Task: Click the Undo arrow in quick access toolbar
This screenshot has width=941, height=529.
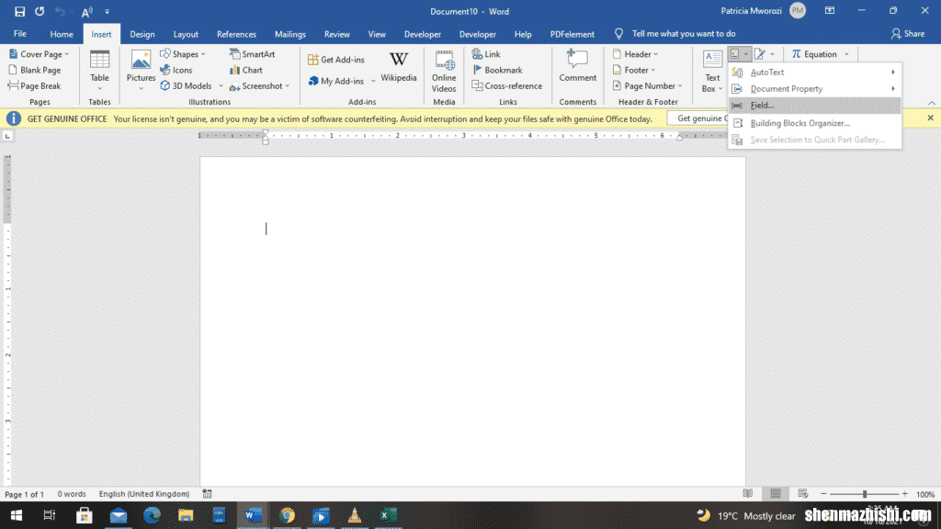Action: tap(60, 11)
